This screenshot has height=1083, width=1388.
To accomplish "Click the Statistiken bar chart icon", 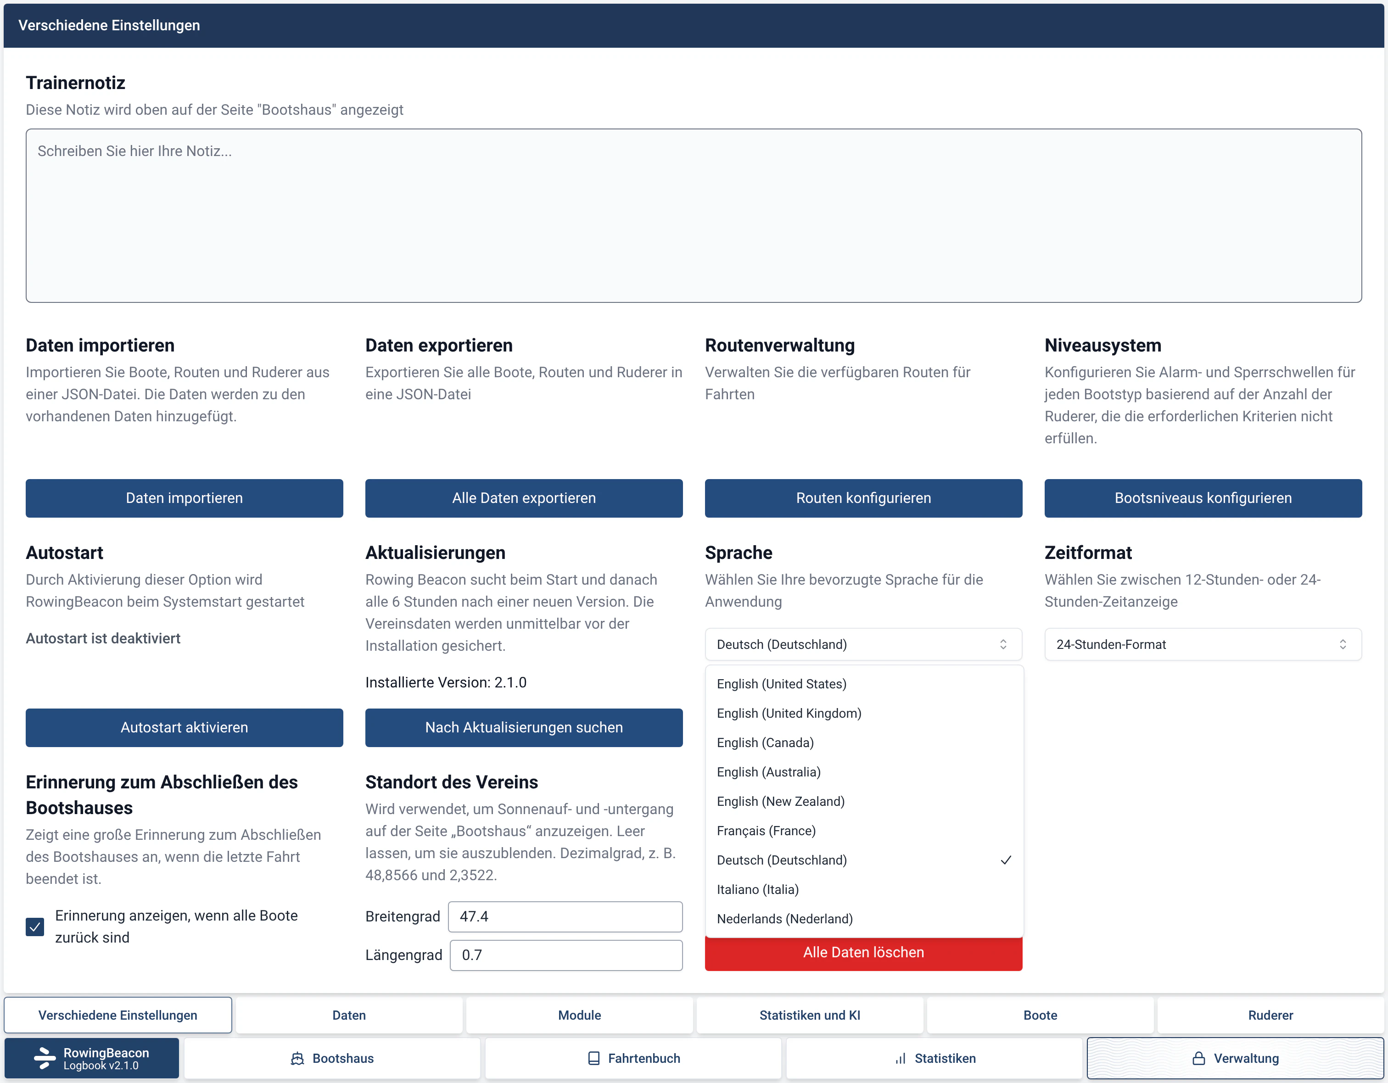I will pyautogui.click(x=901, y=1058).
